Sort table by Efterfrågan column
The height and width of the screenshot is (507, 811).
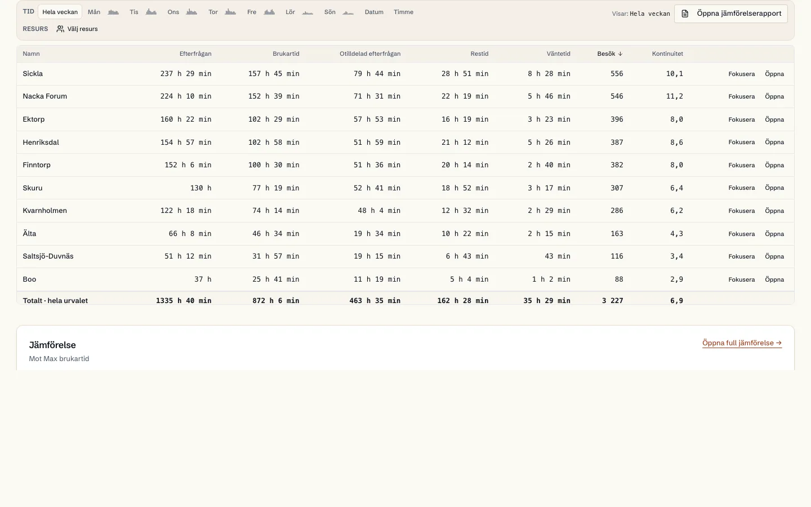(x=195, y=54)
